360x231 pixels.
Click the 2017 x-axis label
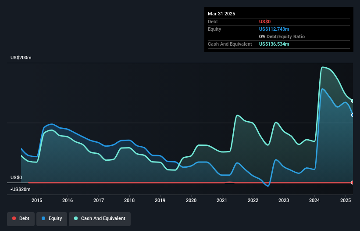click(x=99, y=200)
